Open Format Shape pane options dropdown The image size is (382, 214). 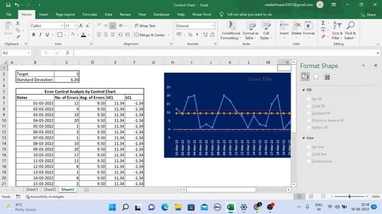tap(363, 65)
